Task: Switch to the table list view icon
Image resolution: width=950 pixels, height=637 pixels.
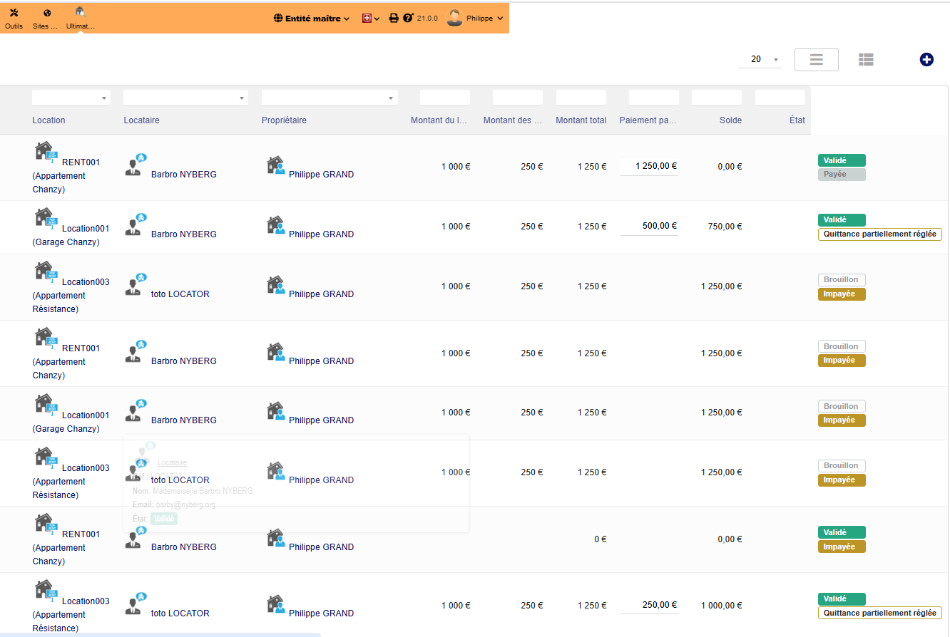Action: coord(866,60)
